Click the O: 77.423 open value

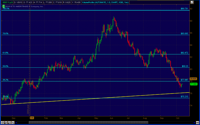point(28,3)
